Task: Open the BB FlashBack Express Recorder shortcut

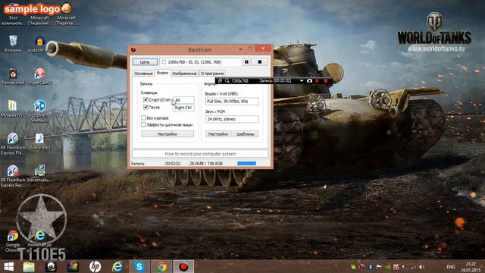Action: (13, 176)
